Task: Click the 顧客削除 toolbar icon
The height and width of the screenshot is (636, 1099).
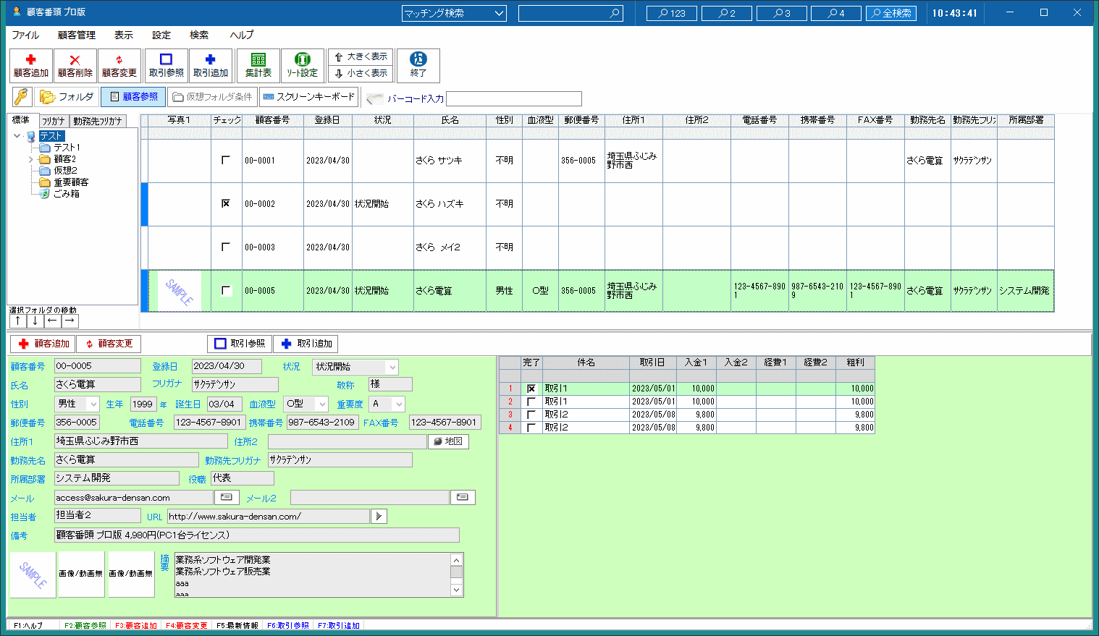Action: [x=75, y=66]
